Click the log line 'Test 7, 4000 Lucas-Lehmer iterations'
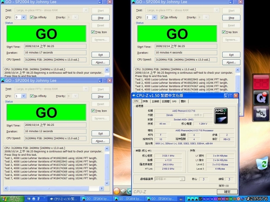 click(x=51, y=178)
